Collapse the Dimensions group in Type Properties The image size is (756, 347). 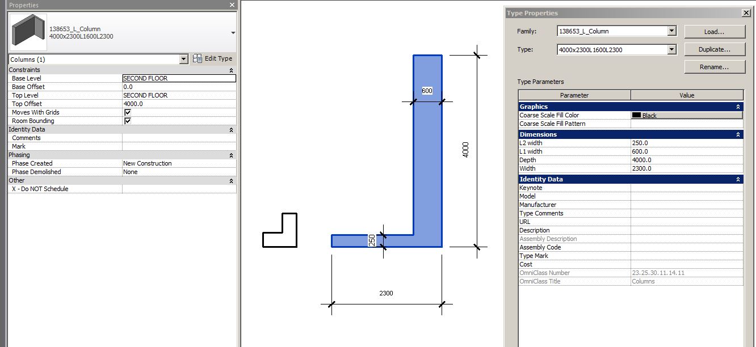click(738, 134)
